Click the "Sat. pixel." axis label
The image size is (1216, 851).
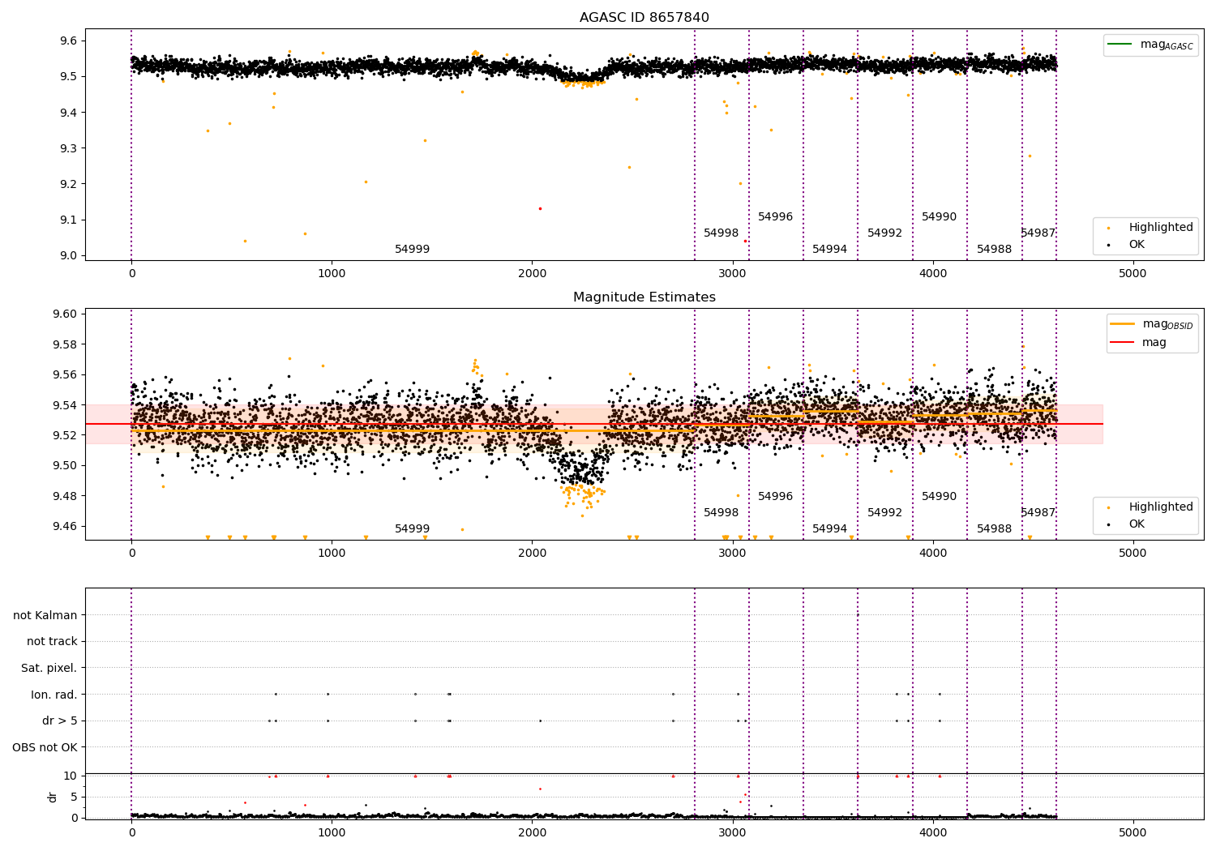(49, 668)
